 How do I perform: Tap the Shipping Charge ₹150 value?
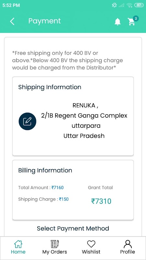pos(64,199)
